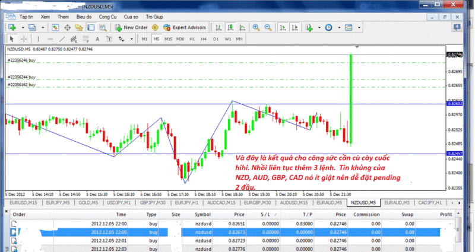Switch to bar chart display

(218, 27)
